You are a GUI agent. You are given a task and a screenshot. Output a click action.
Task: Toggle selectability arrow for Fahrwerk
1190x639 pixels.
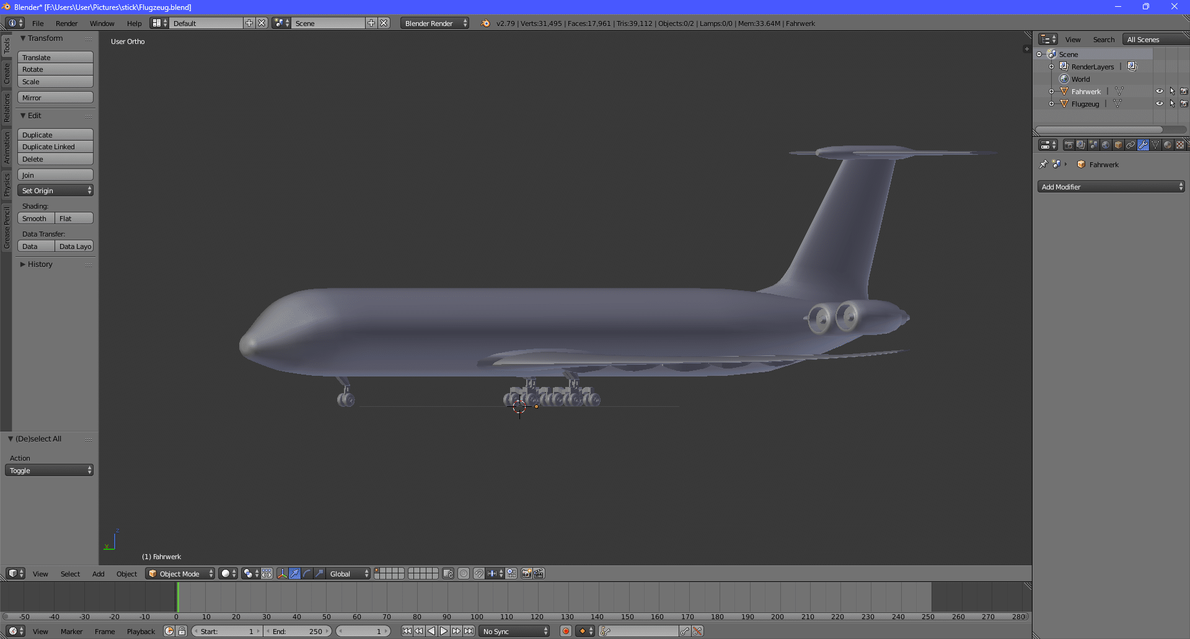pyautogui.click(x=1172, y=91)
